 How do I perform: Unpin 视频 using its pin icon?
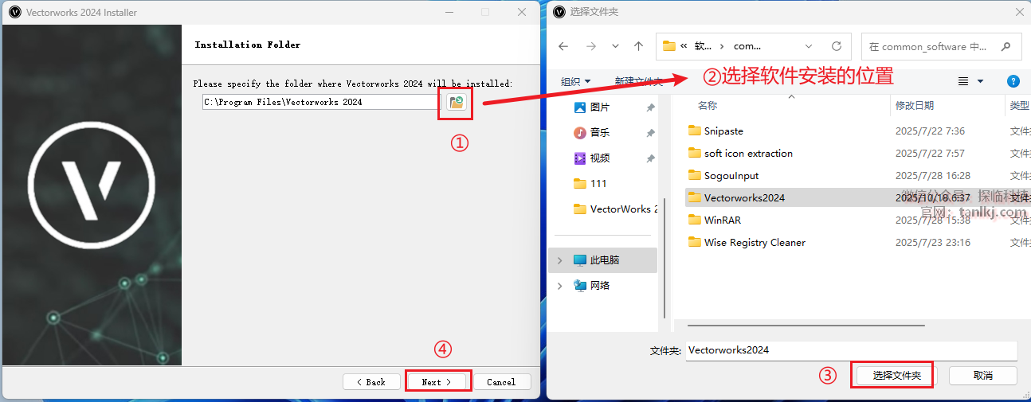650,158
